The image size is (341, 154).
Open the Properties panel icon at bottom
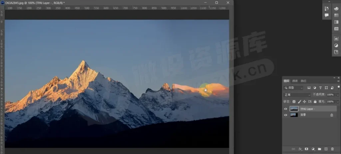click(336, 52)
